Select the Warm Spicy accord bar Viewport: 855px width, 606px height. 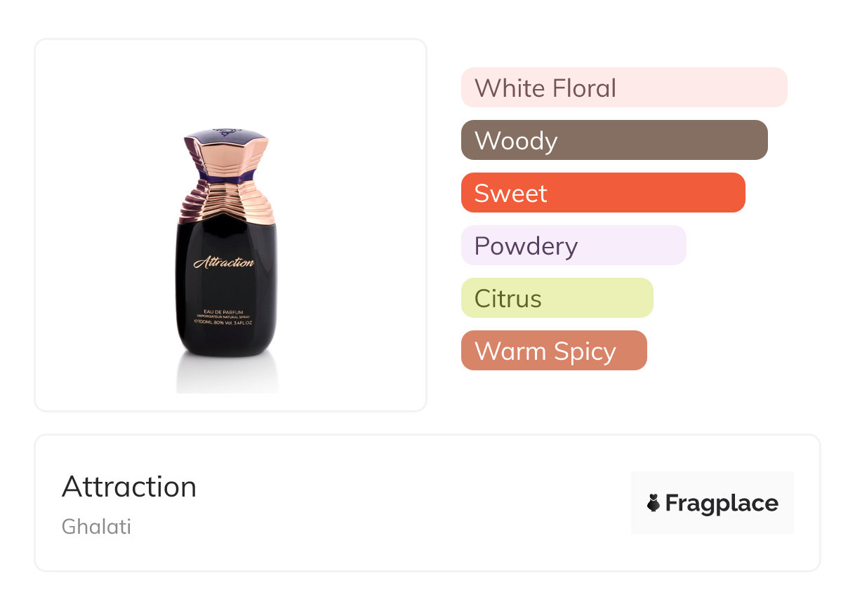point(553,351)
